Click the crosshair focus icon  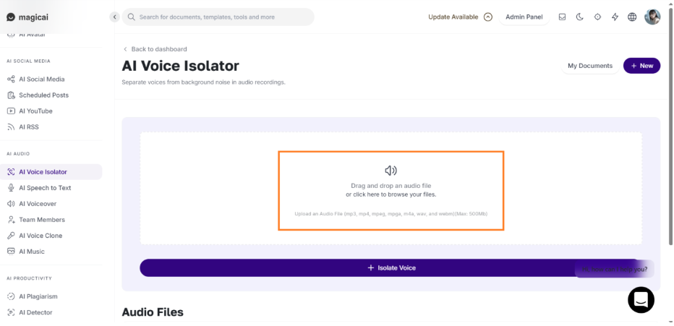click(x=597, y=17)
